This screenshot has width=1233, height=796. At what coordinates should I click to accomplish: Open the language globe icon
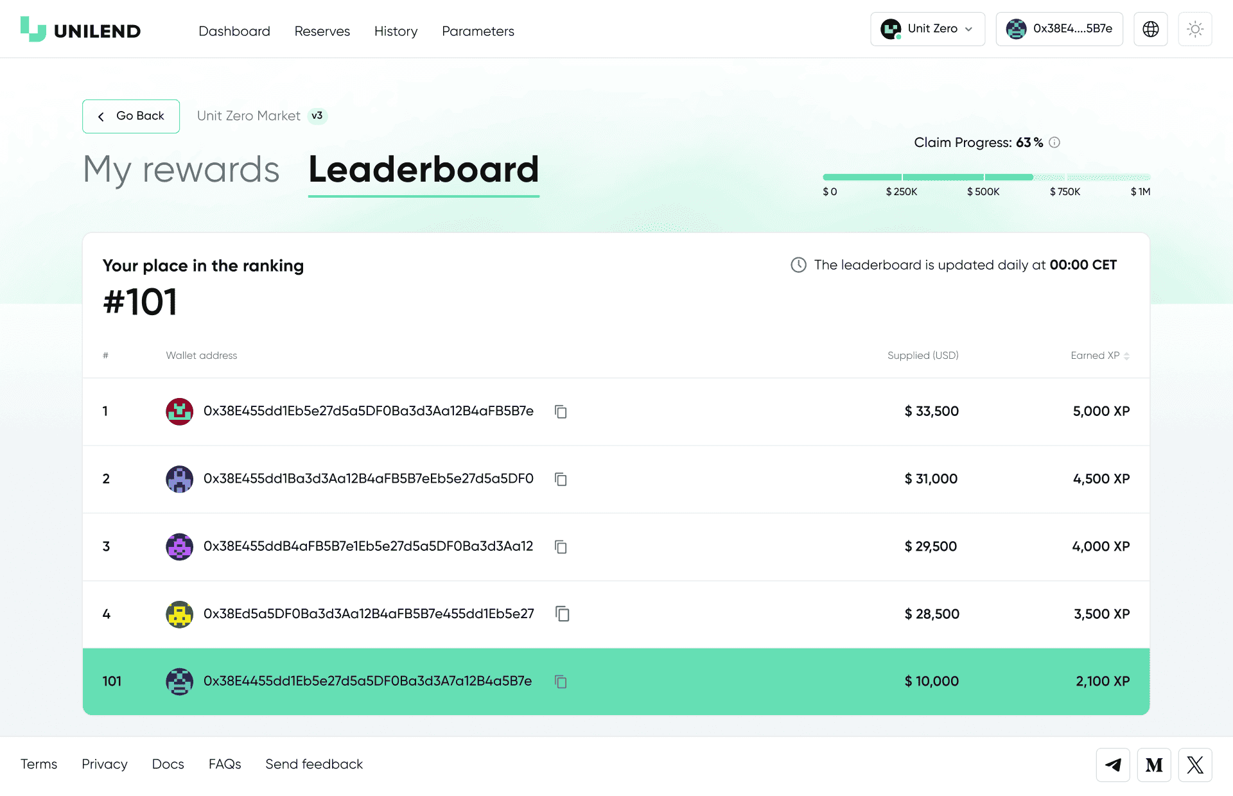[x=1150, y=29]
